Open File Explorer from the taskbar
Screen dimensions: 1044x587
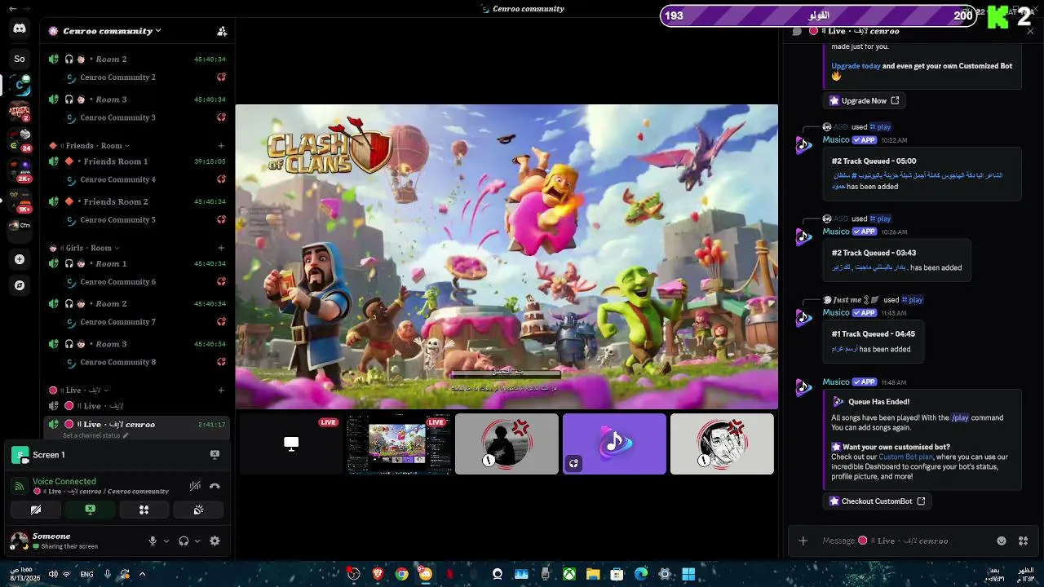click(x=593, y=574)
